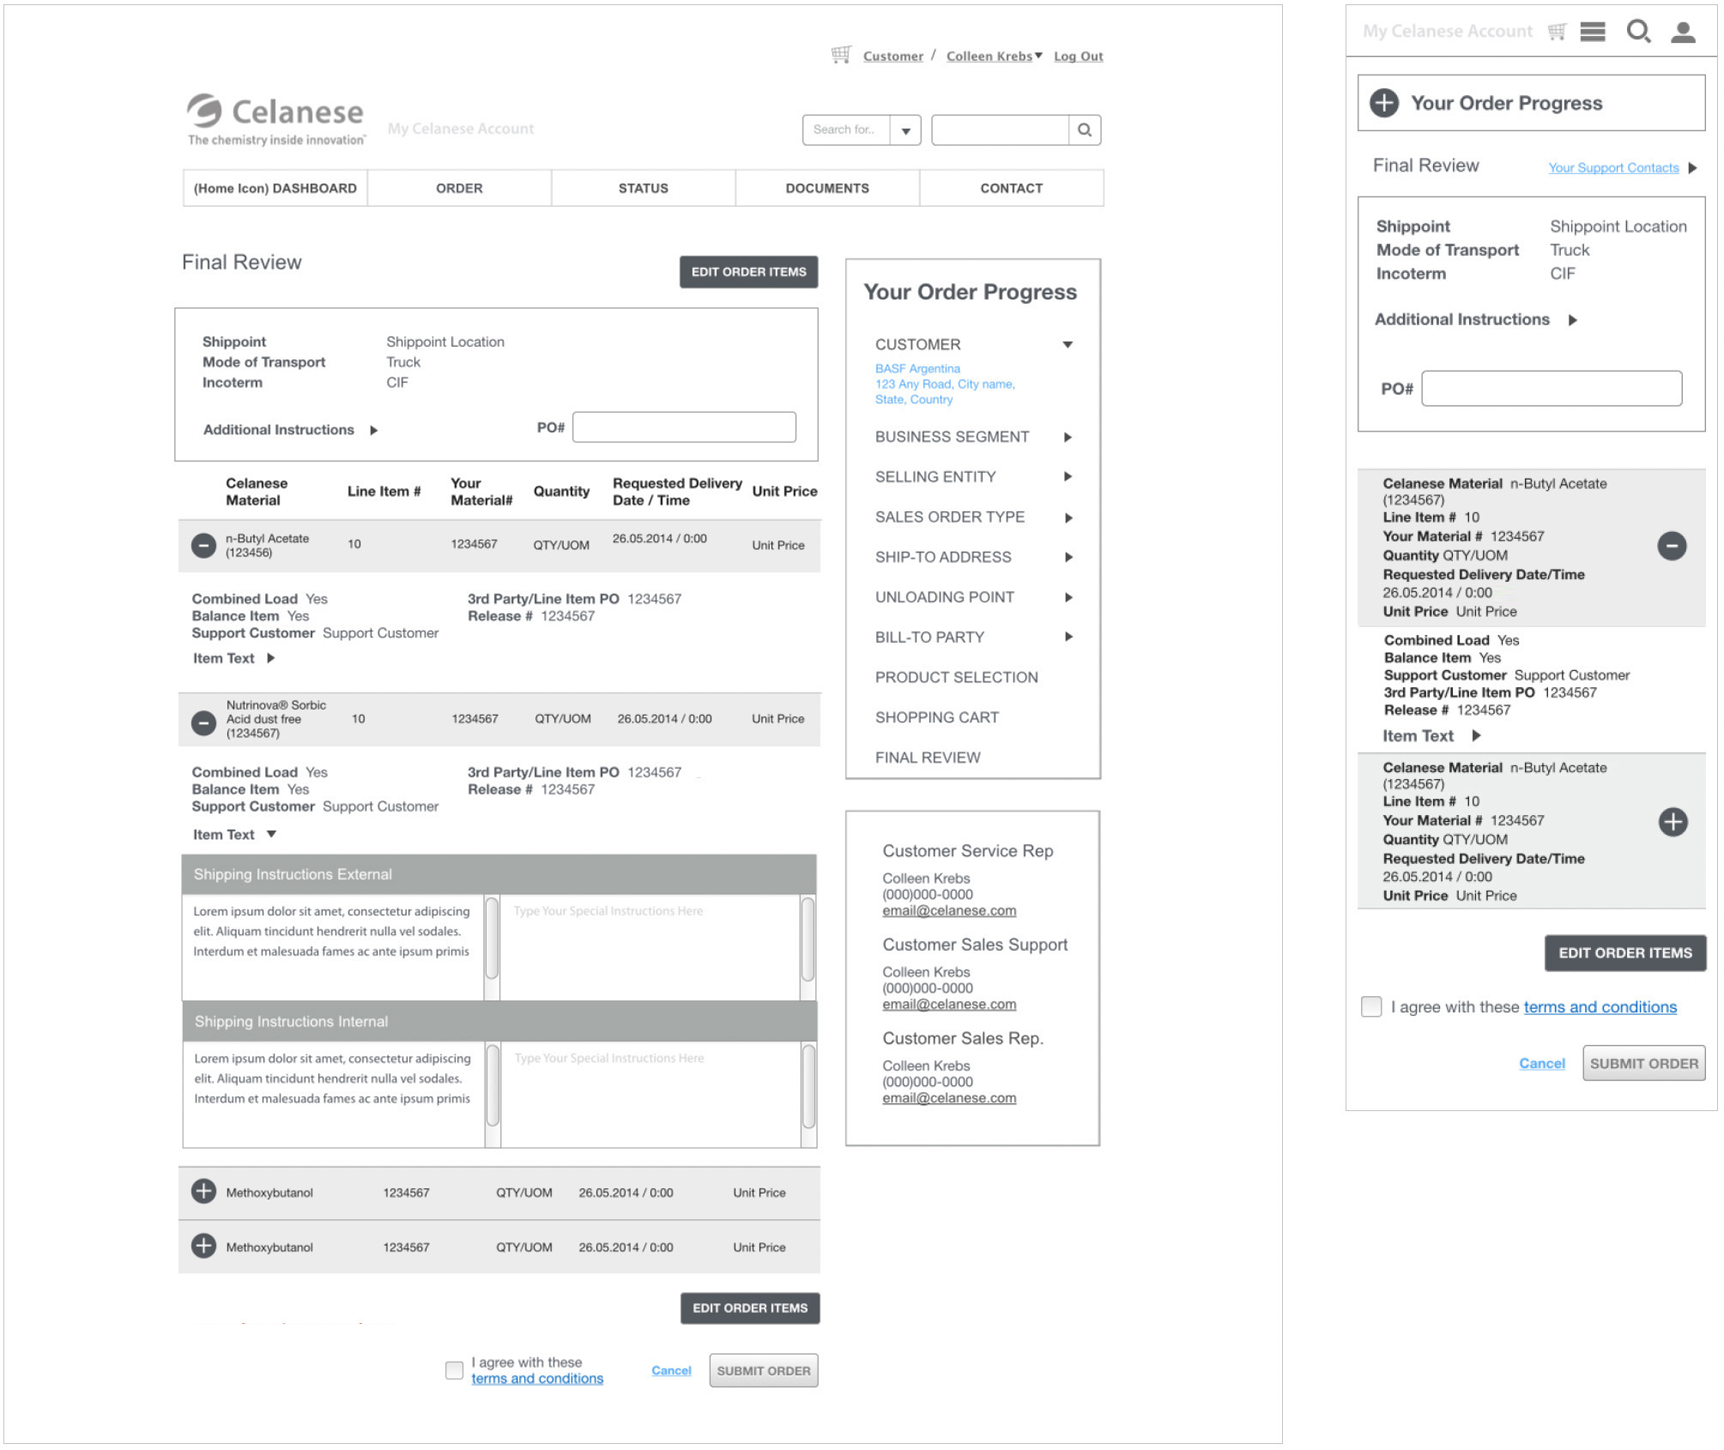Open the mobile hamburger menu
The height and width of the screenshot is (1450, 1724).
[x=1593, y=32]
